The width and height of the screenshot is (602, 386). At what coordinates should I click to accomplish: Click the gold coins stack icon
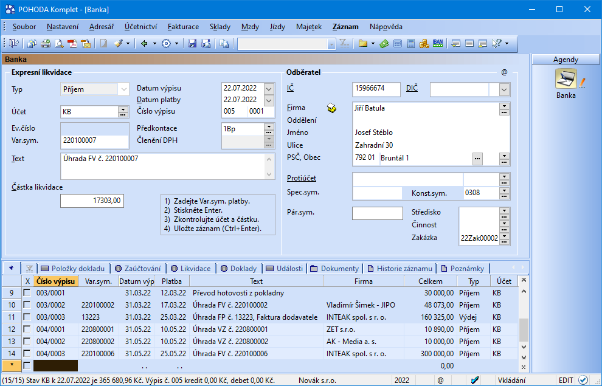(424, 44)
